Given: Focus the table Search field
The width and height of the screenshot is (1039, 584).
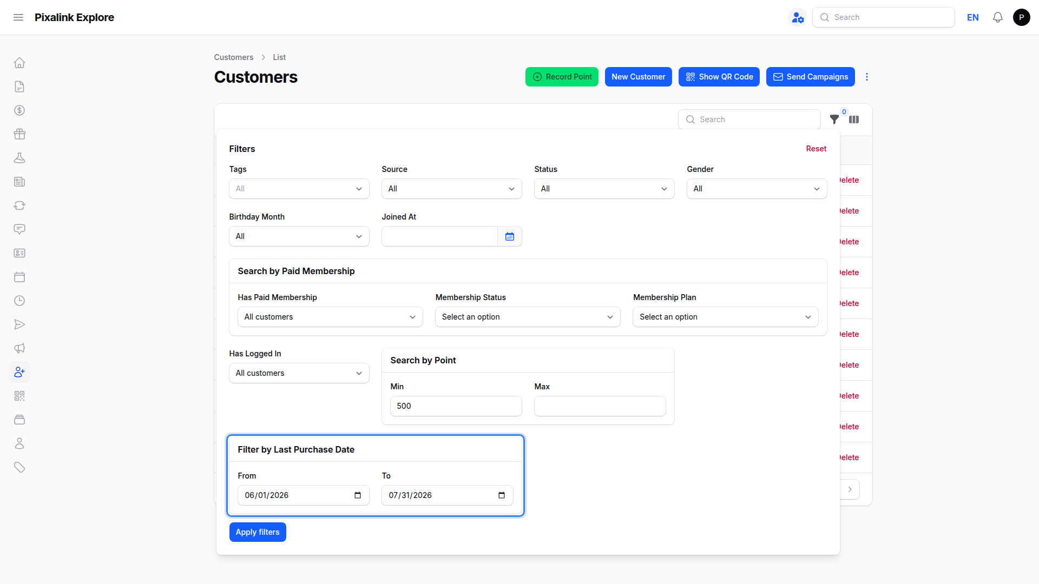Looking at the screenshot, I should 749,120.
